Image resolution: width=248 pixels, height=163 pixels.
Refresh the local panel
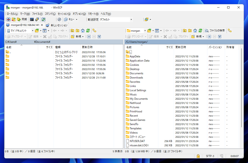coord(88,31)
